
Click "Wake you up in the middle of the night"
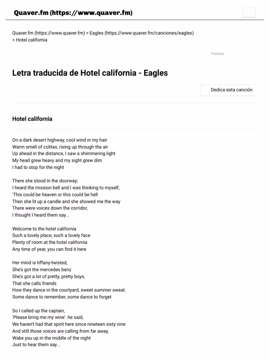coord(51,338)
